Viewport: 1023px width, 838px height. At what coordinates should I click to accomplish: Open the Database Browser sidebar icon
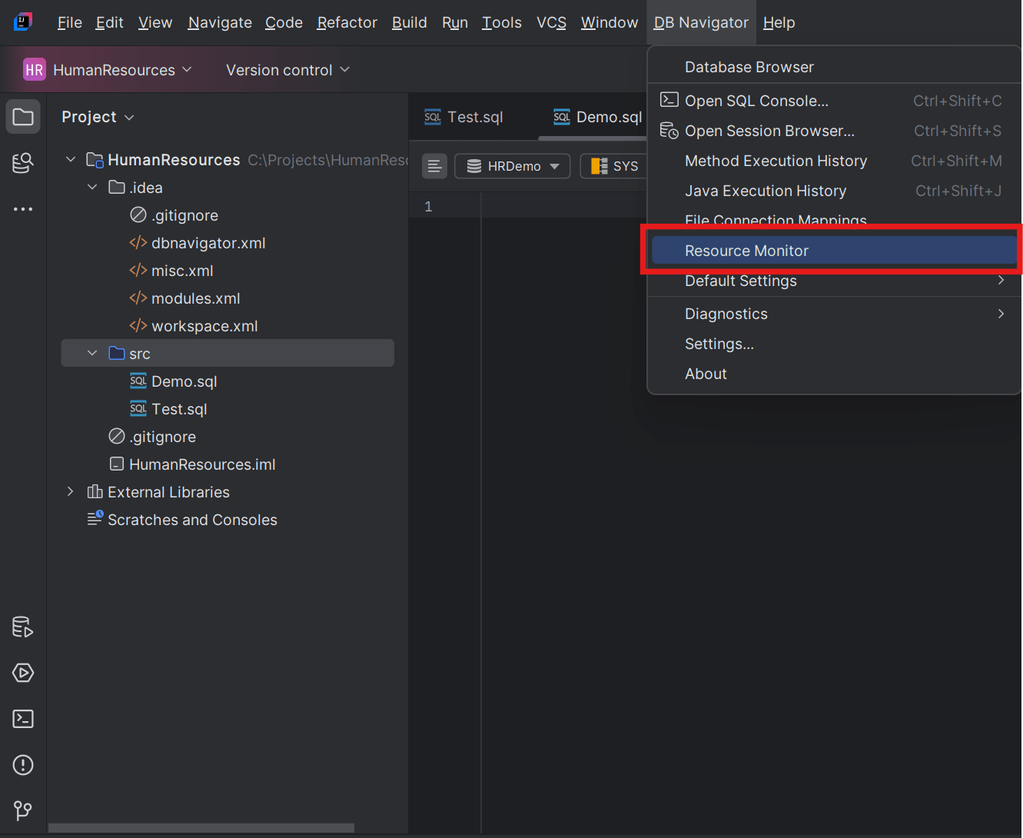22,163
